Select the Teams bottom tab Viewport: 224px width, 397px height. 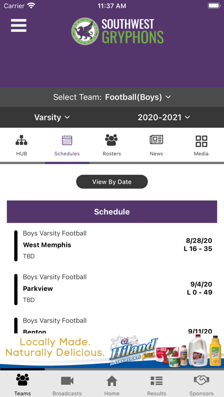click(22, 386)
